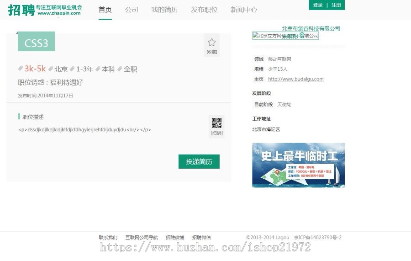Click the 招聘 zhaopin.com site logo

point(45,10)
